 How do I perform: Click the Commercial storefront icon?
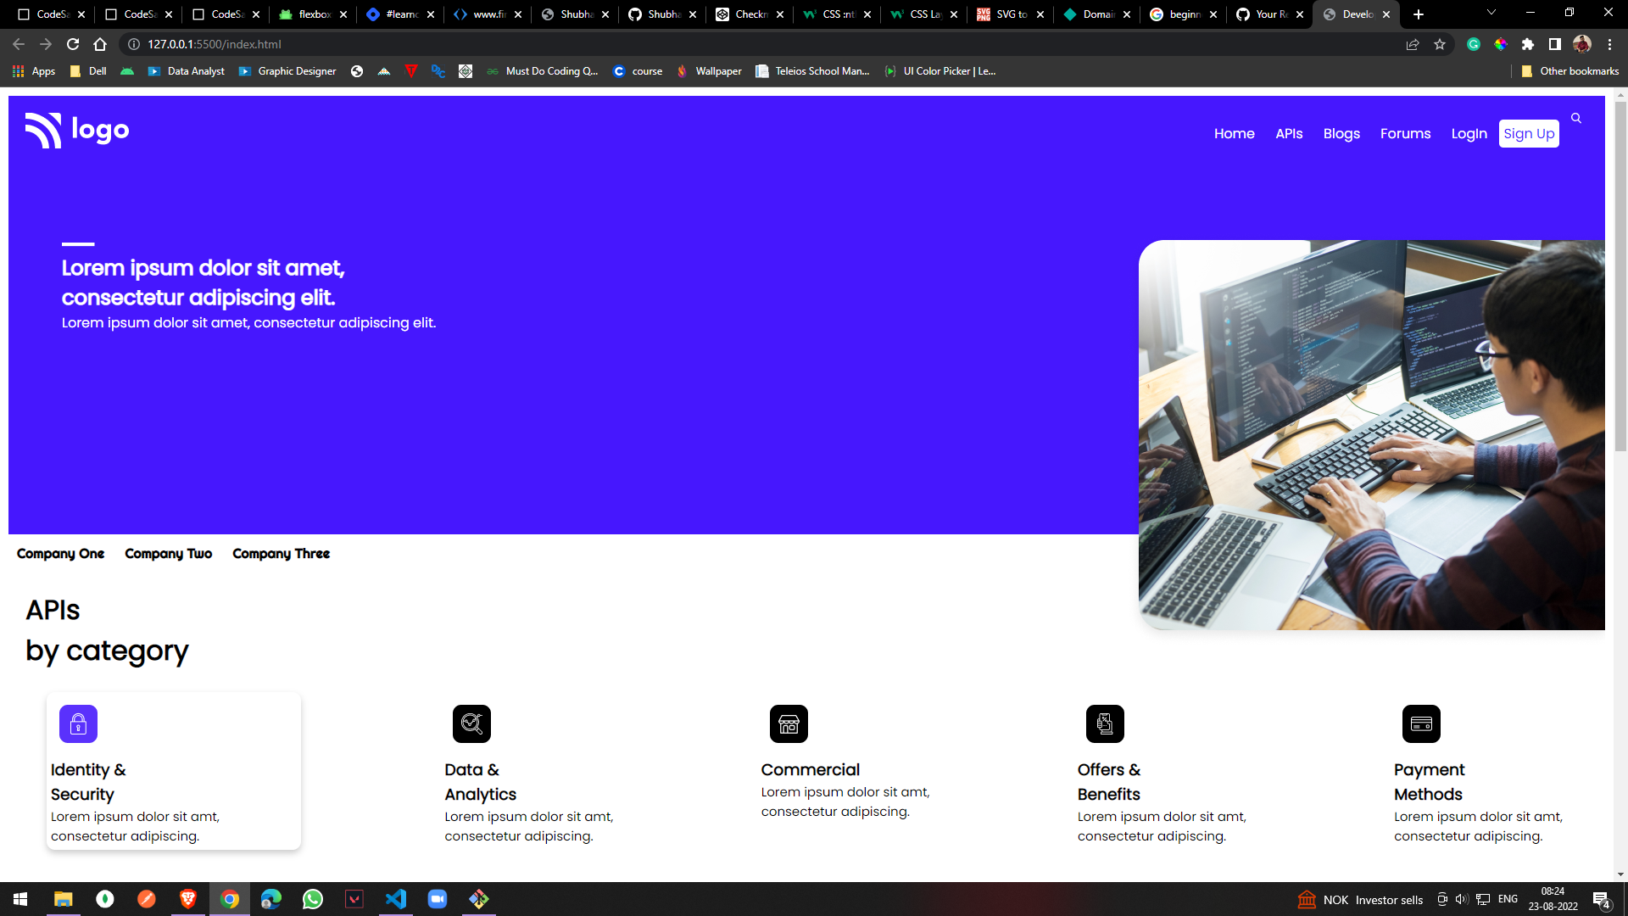tap(789, 723)
